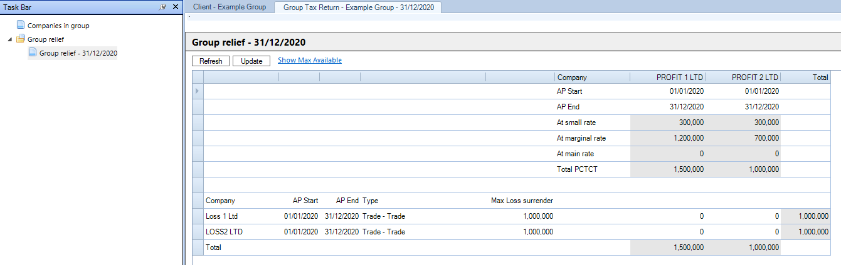The image size is (841, 265).
Task: Click the AP End row label in profit section
Action: click(568, 107)
